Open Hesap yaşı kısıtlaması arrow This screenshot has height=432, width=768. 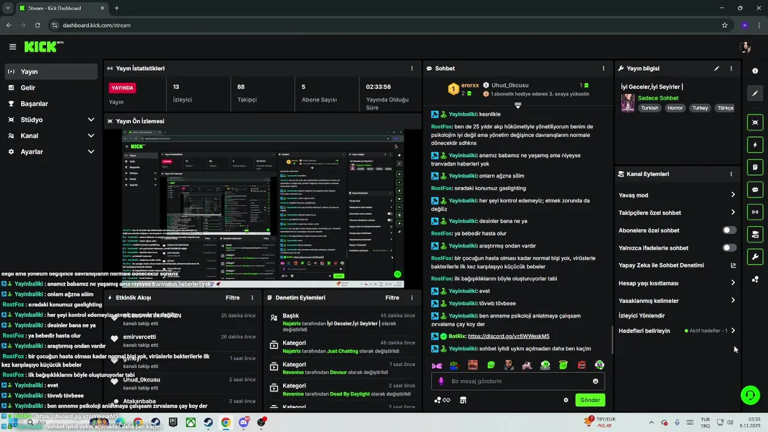coord(733,283)
